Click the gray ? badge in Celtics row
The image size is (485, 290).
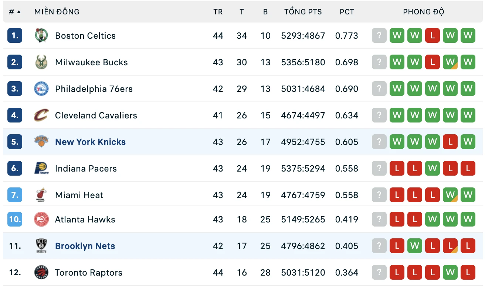[379, 36]
